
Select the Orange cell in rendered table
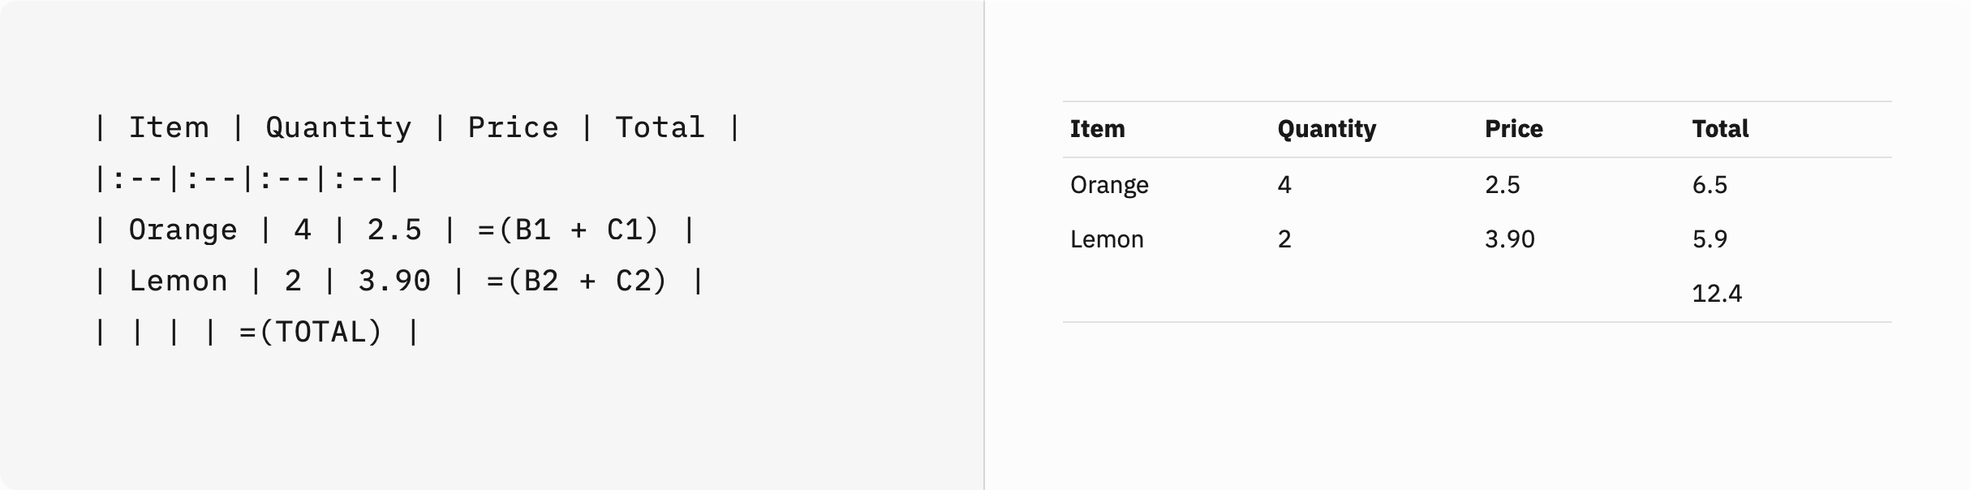pyautogui.click(x=1109, y=185)
